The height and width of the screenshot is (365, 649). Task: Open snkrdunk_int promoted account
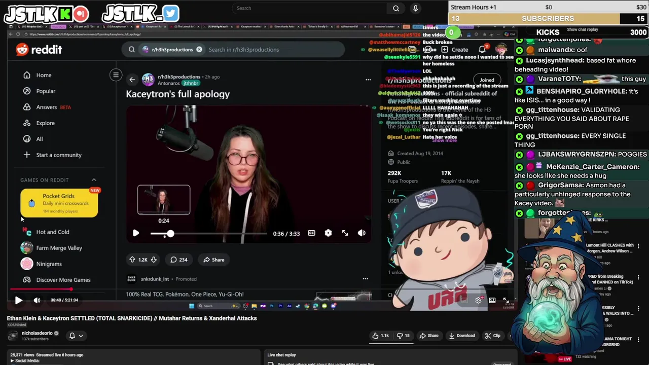[155, 279]
